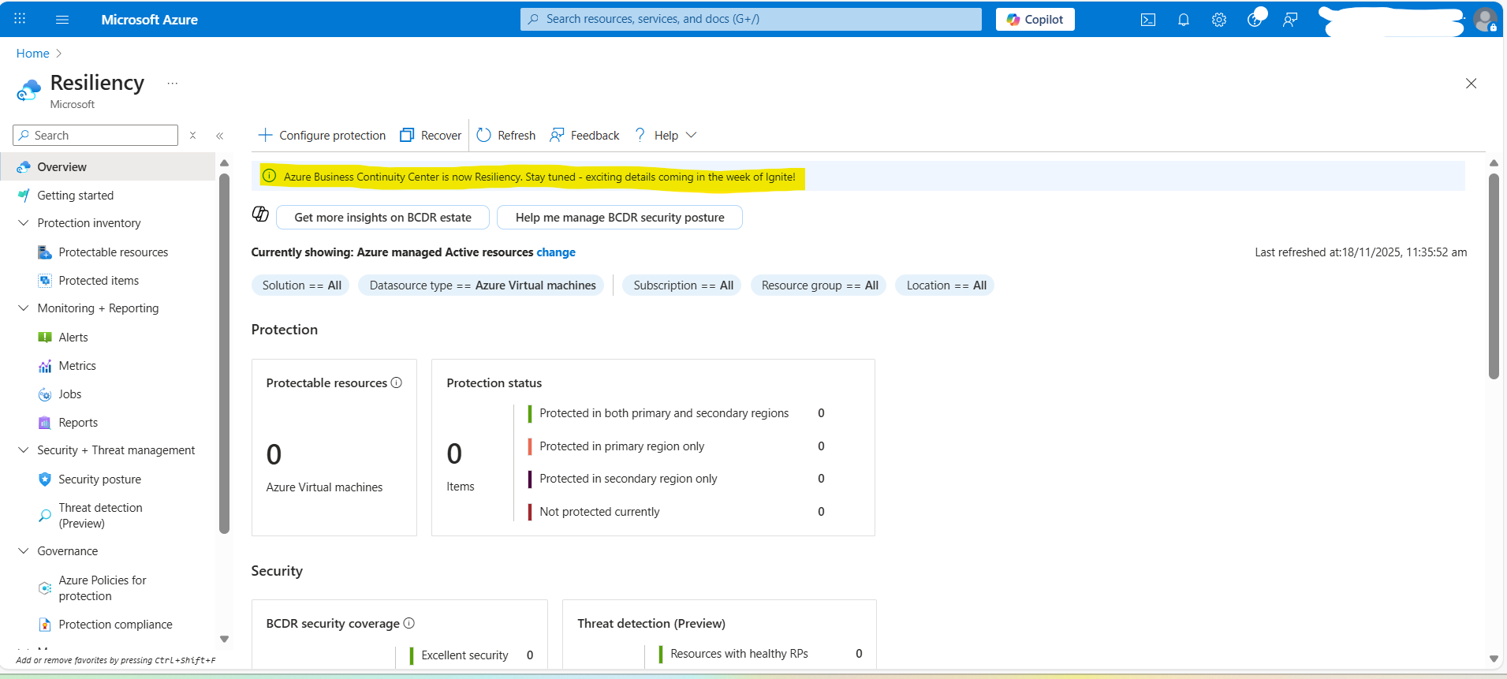The image size is (1507, 679).
Task: Open Metrics in the sidebar
Action: coord(77,366)
